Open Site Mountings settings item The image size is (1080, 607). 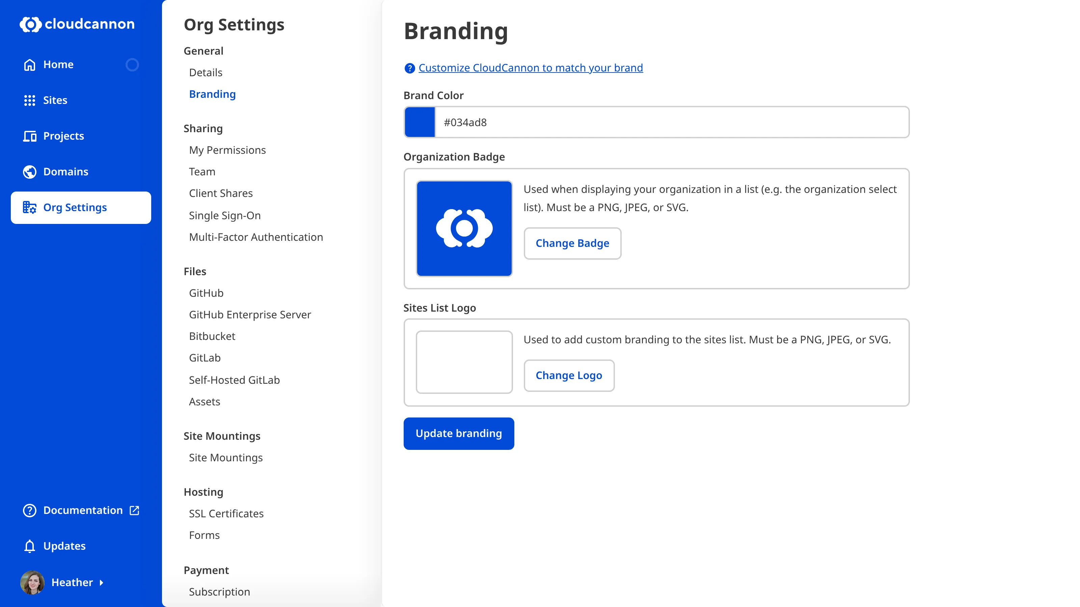225,458
